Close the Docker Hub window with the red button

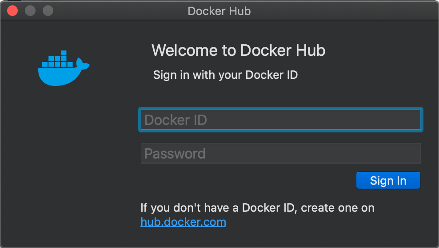pos(12,11)
